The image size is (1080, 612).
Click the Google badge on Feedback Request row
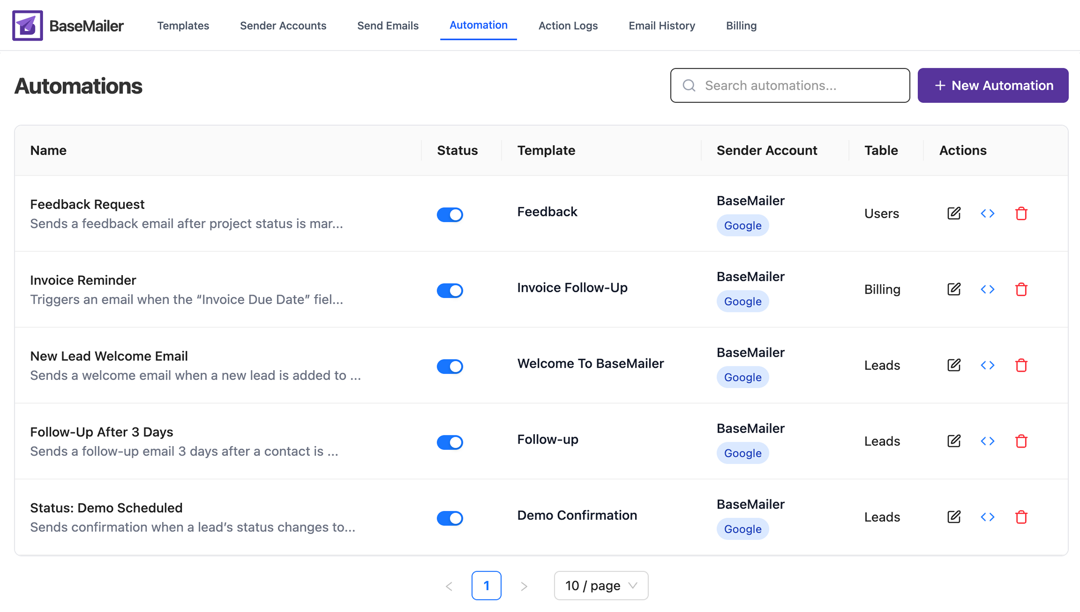pos(742,225)
